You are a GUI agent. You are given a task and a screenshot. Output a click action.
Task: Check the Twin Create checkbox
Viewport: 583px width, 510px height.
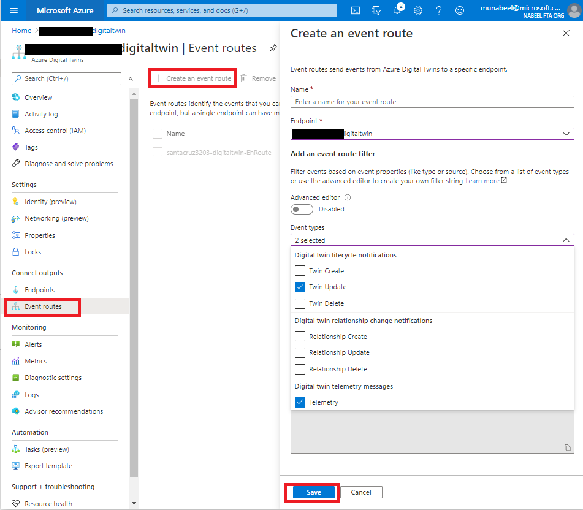[x=300, y=270]
